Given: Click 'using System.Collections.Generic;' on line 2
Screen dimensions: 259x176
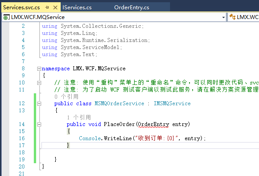Looking at the screenshot, I should tap(93, 26).
